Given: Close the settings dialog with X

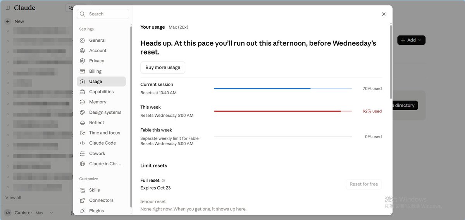Looking at the screenshot, I should [x=384, y=14].
